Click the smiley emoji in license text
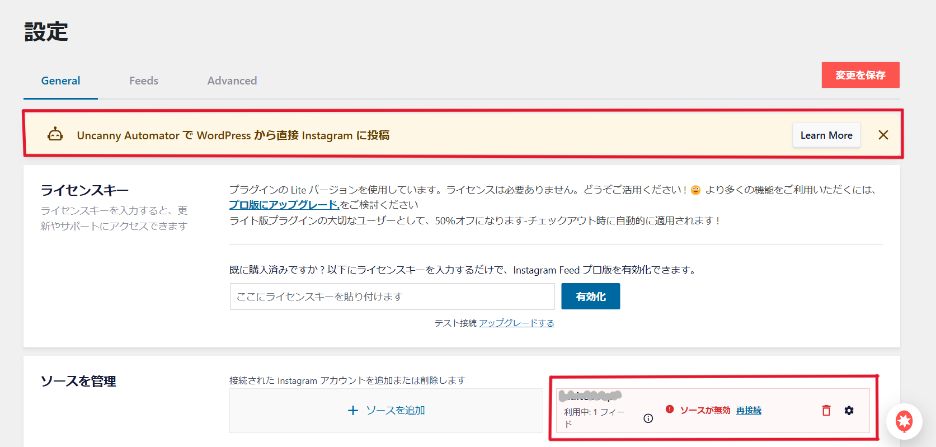Image resolution: width=936 pixels, height=447 pixels. 695,190
